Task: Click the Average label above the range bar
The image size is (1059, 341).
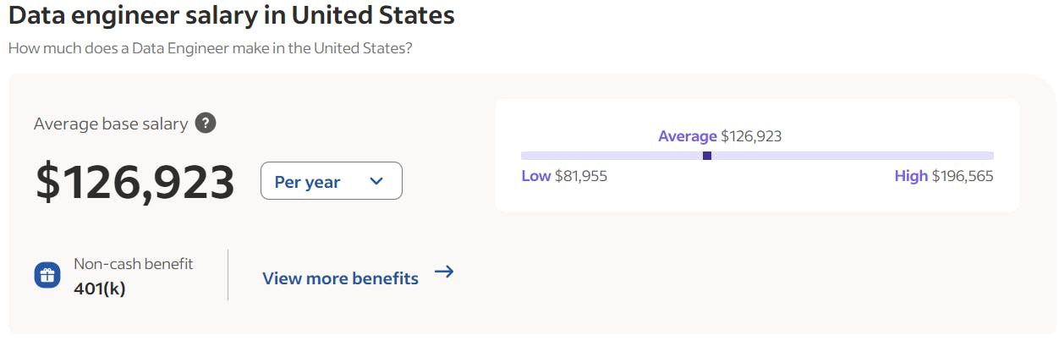Action: pyautogui.click(x=688, y=136)
